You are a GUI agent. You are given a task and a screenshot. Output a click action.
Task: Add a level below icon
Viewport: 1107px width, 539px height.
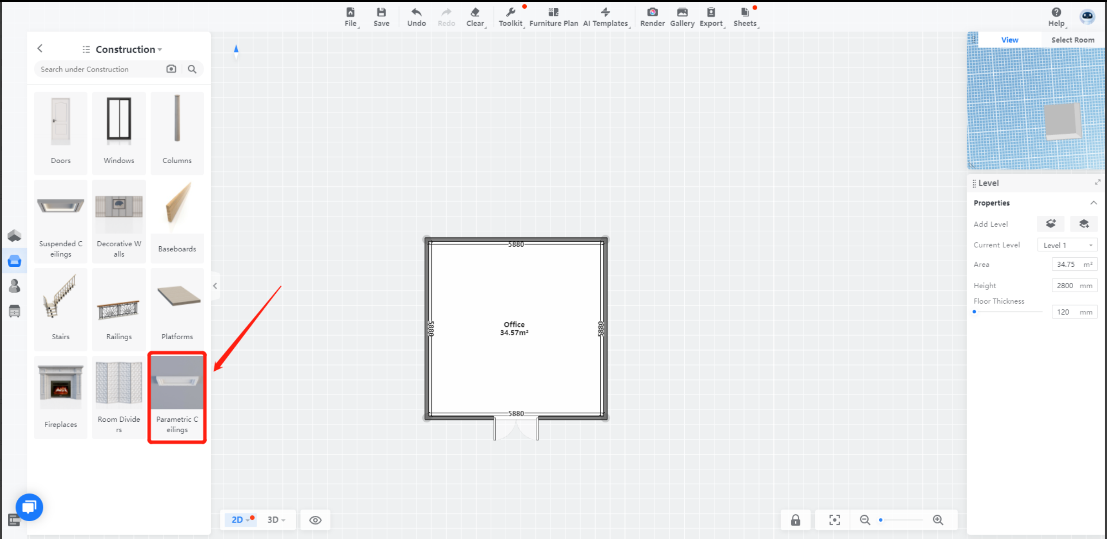click(1084, 224)
